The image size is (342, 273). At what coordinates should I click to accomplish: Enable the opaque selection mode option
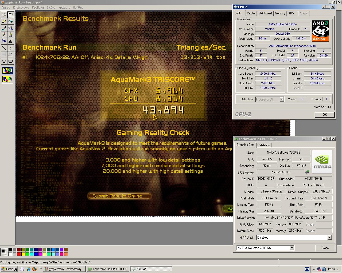tap(7, 71)
